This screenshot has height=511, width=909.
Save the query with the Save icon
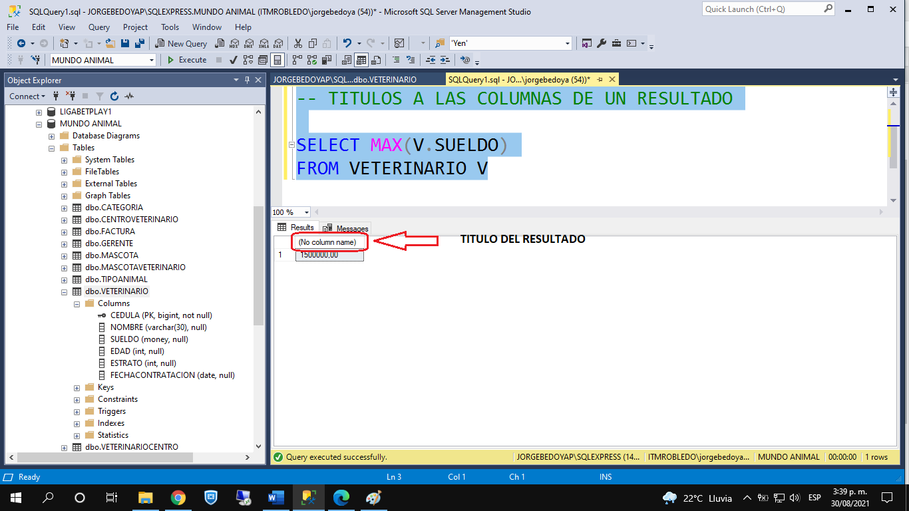click(x=125, y=43)
